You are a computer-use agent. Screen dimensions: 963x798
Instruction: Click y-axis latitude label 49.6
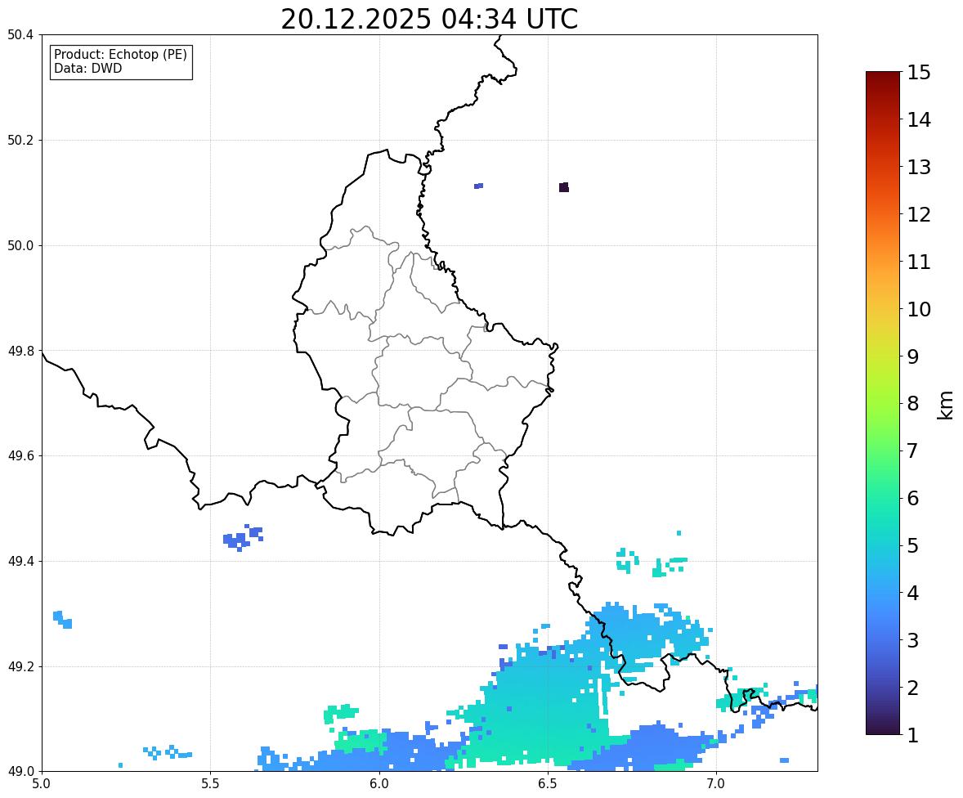pyautogui.click(x=20, y=455)
